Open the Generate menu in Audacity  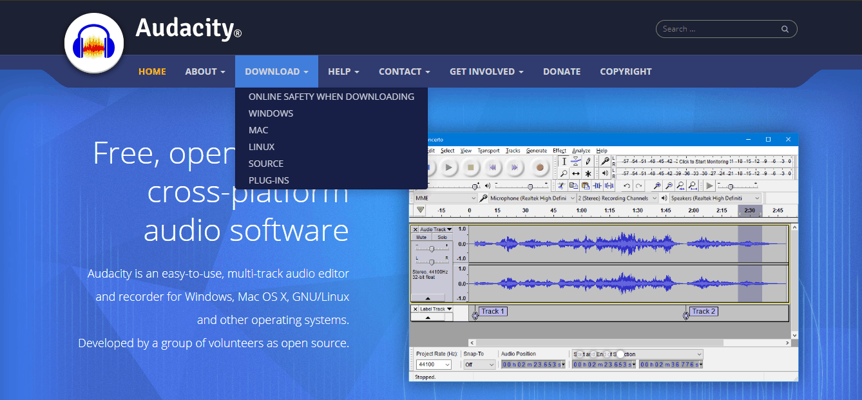point(537,151)
